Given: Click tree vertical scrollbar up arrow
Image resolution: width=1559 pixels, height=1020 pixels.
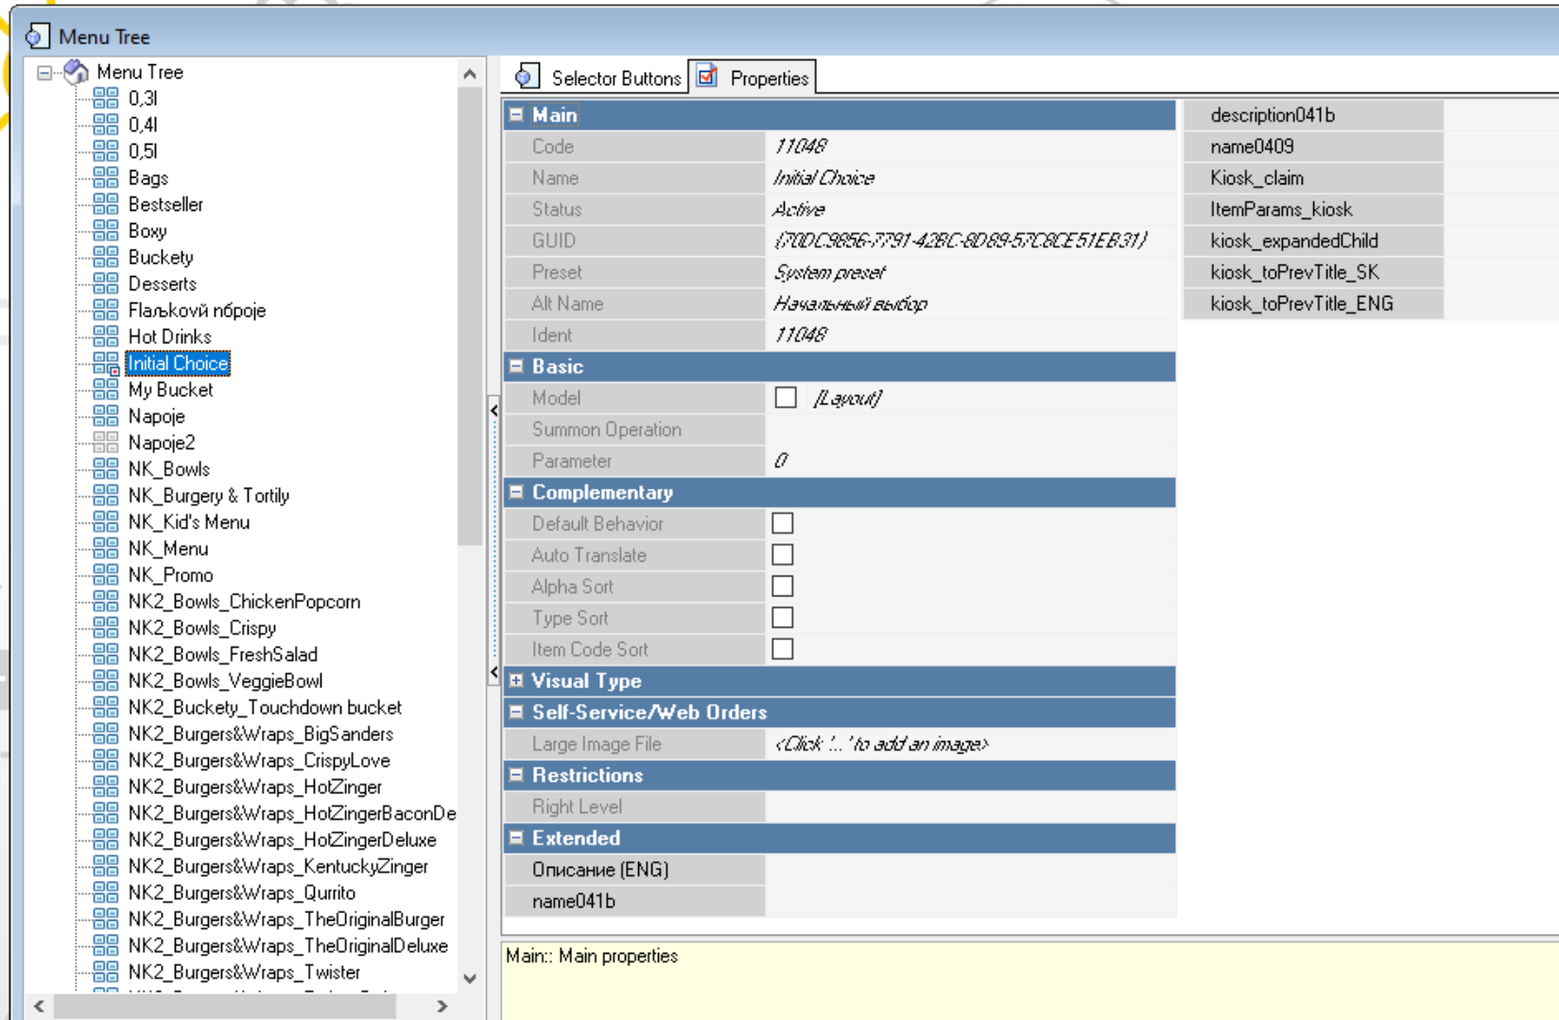Looking at the screenshot, I should pyautogui.click(x=470, y=73).
